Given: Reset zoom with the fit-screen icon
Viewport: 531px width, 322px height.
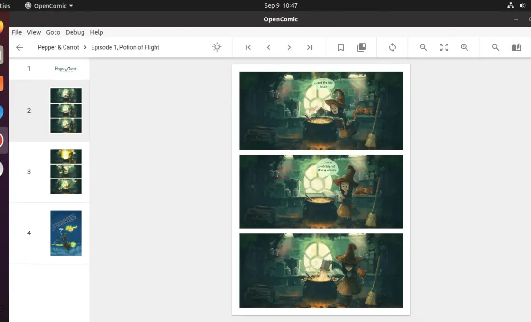Looking at the screenshot, I should (444, 47).
